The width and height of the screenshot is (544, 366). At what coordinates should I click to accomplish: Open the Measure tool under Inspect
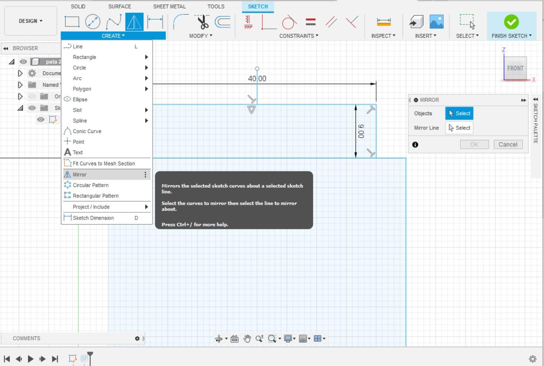384,22
